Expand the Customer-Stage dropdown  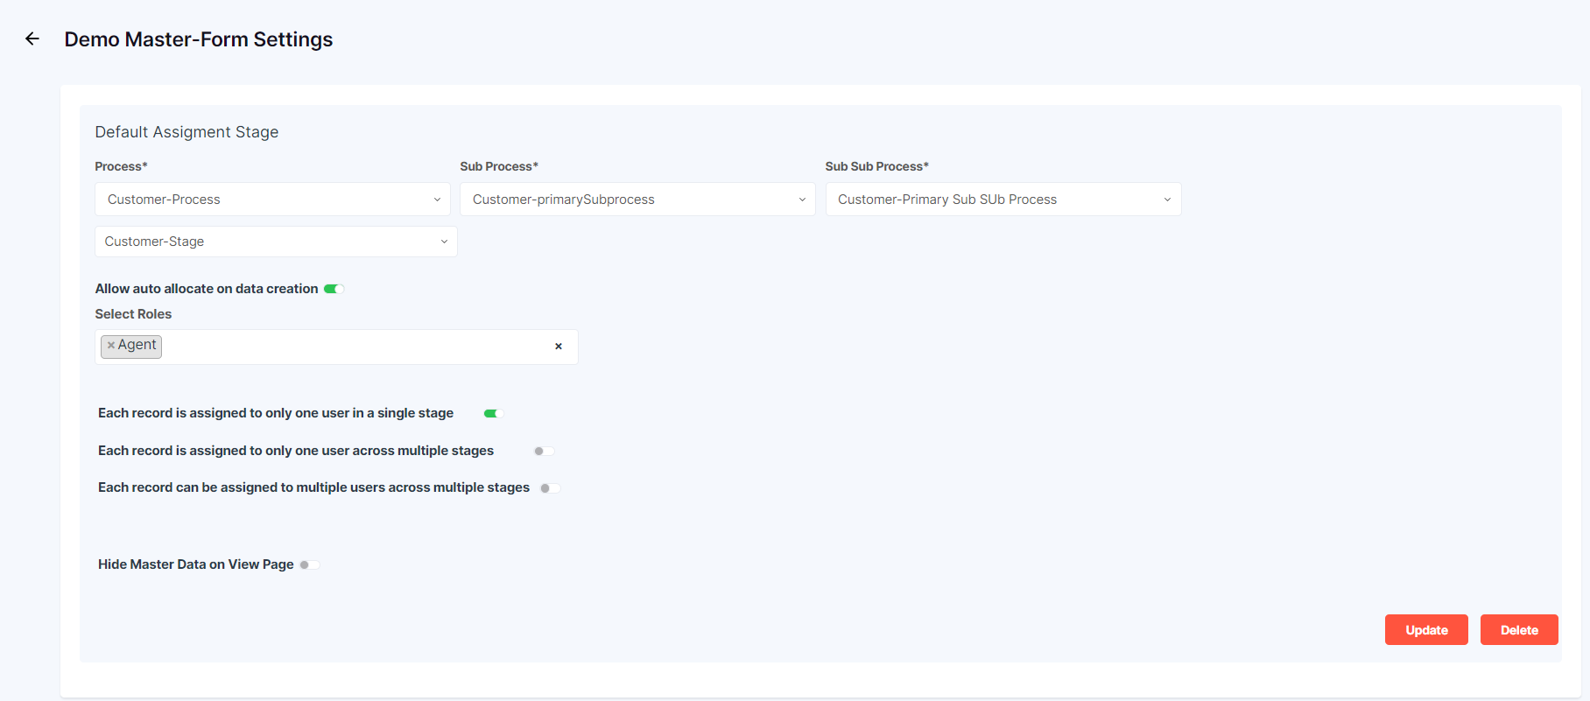[276, 242]
